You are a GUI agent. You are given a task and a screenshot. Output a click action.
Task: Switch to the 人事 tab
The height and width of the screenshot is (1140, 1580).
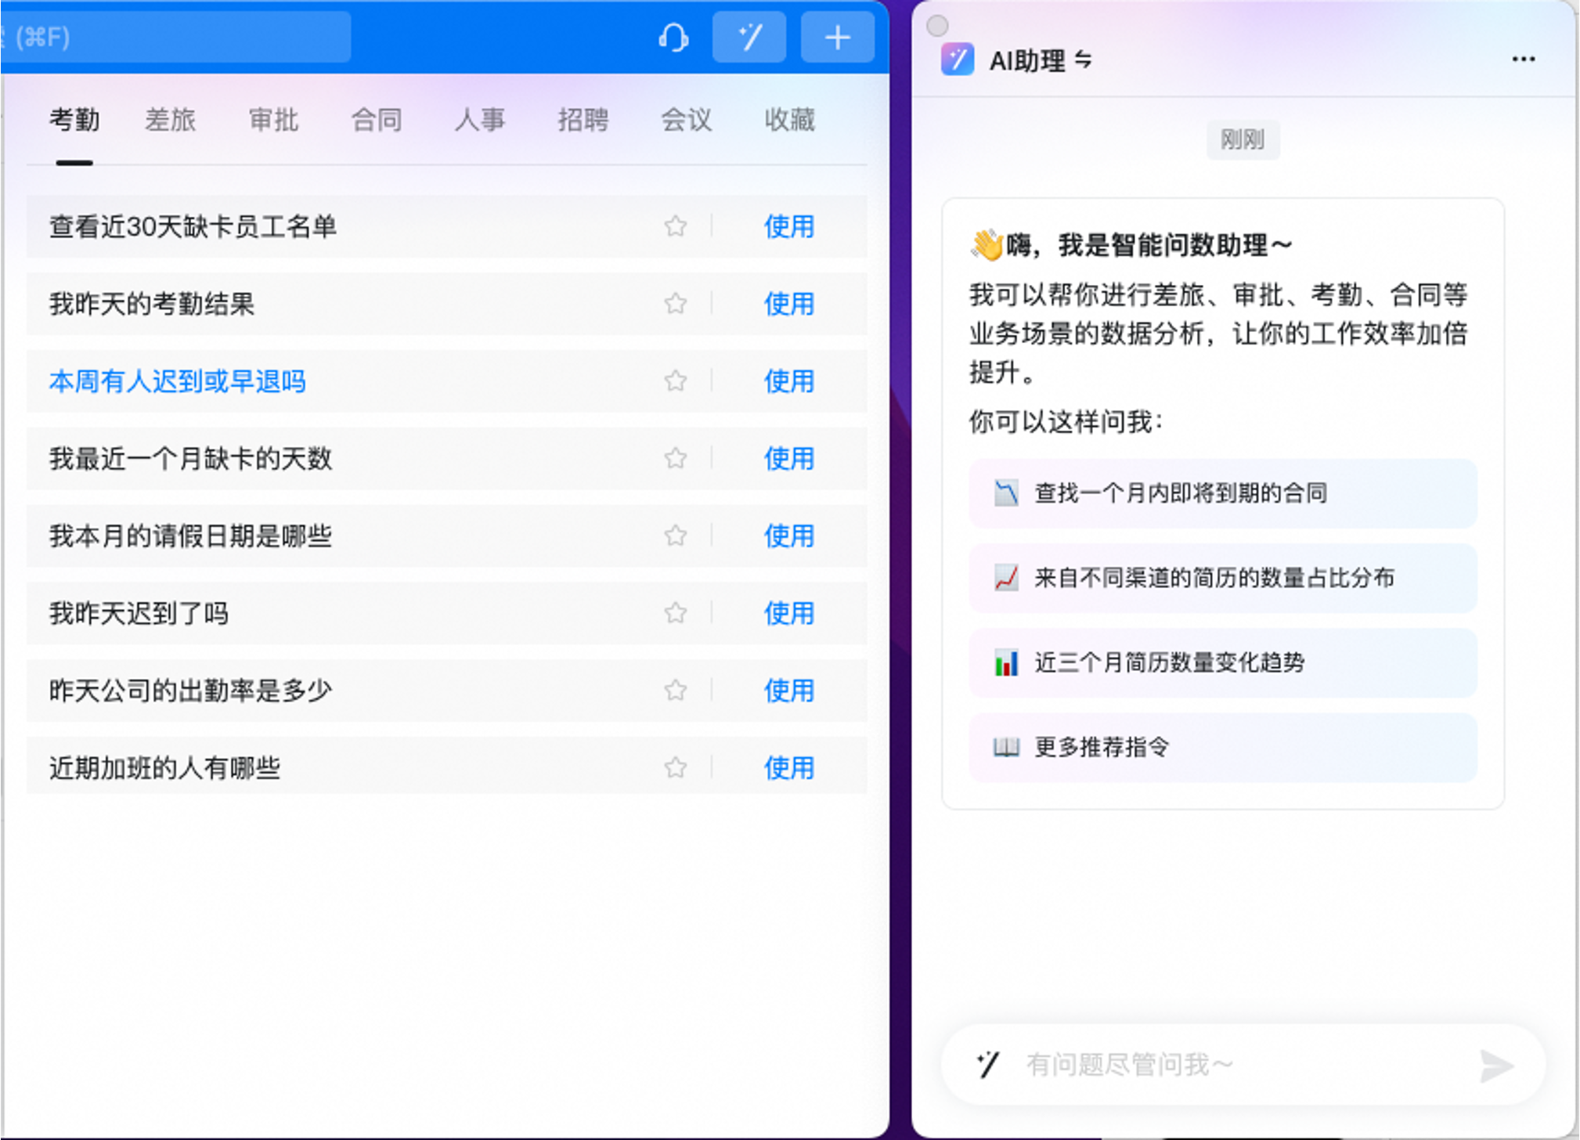tap(480, 120)
